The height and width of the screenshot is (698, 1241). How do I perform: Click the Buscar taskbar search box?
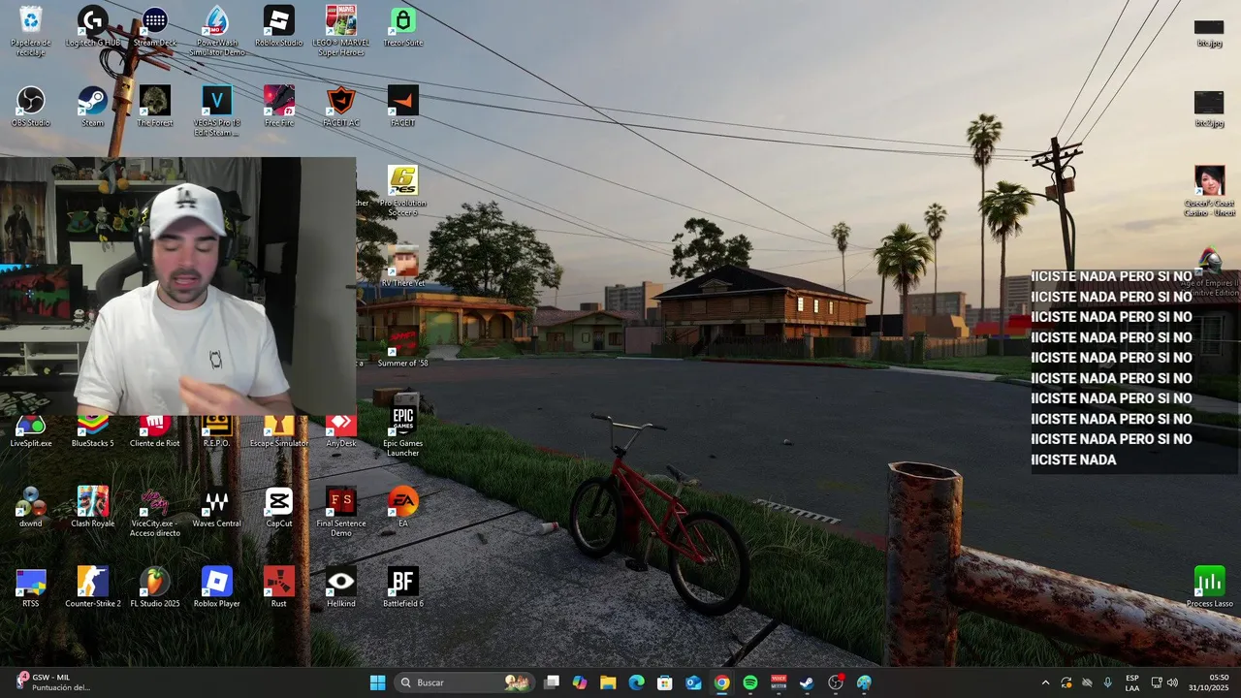463,682
